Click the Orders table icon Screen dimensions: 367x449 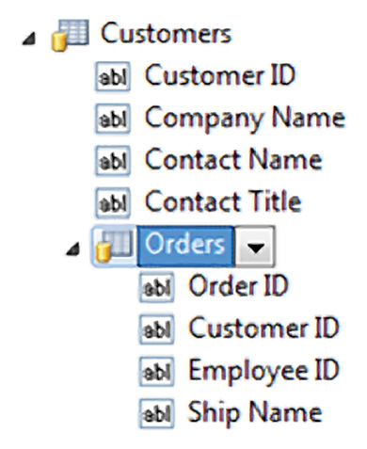[114, 246]
